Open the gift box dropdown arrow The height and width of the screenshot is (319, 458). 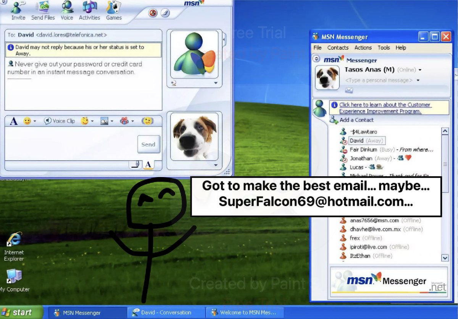(x=133, y=121)
